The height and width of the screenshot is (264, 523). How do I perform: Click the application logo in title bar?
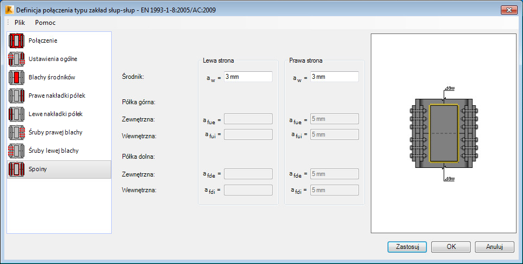tap(10, 10)
